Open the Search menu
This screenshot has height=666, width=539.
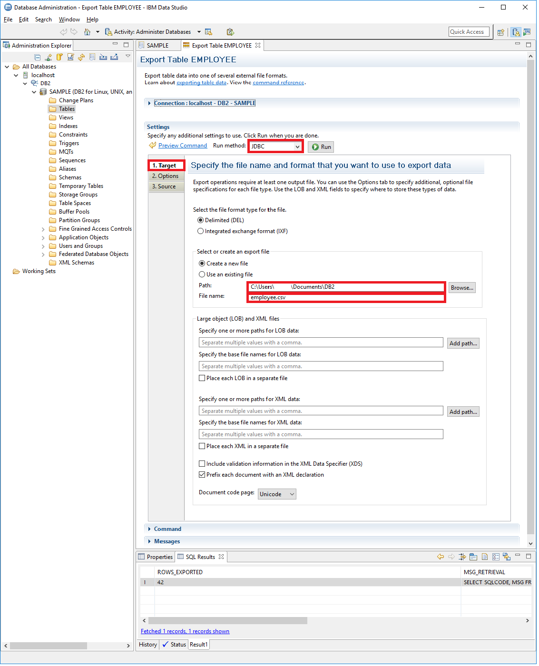43,20
